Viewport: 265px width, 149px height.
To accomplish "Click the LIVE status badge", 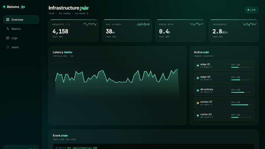I will click(x=251, y=10).
